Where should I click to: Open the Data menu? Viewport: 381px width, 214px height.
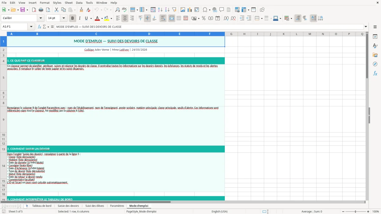click(x=79, y=3)
